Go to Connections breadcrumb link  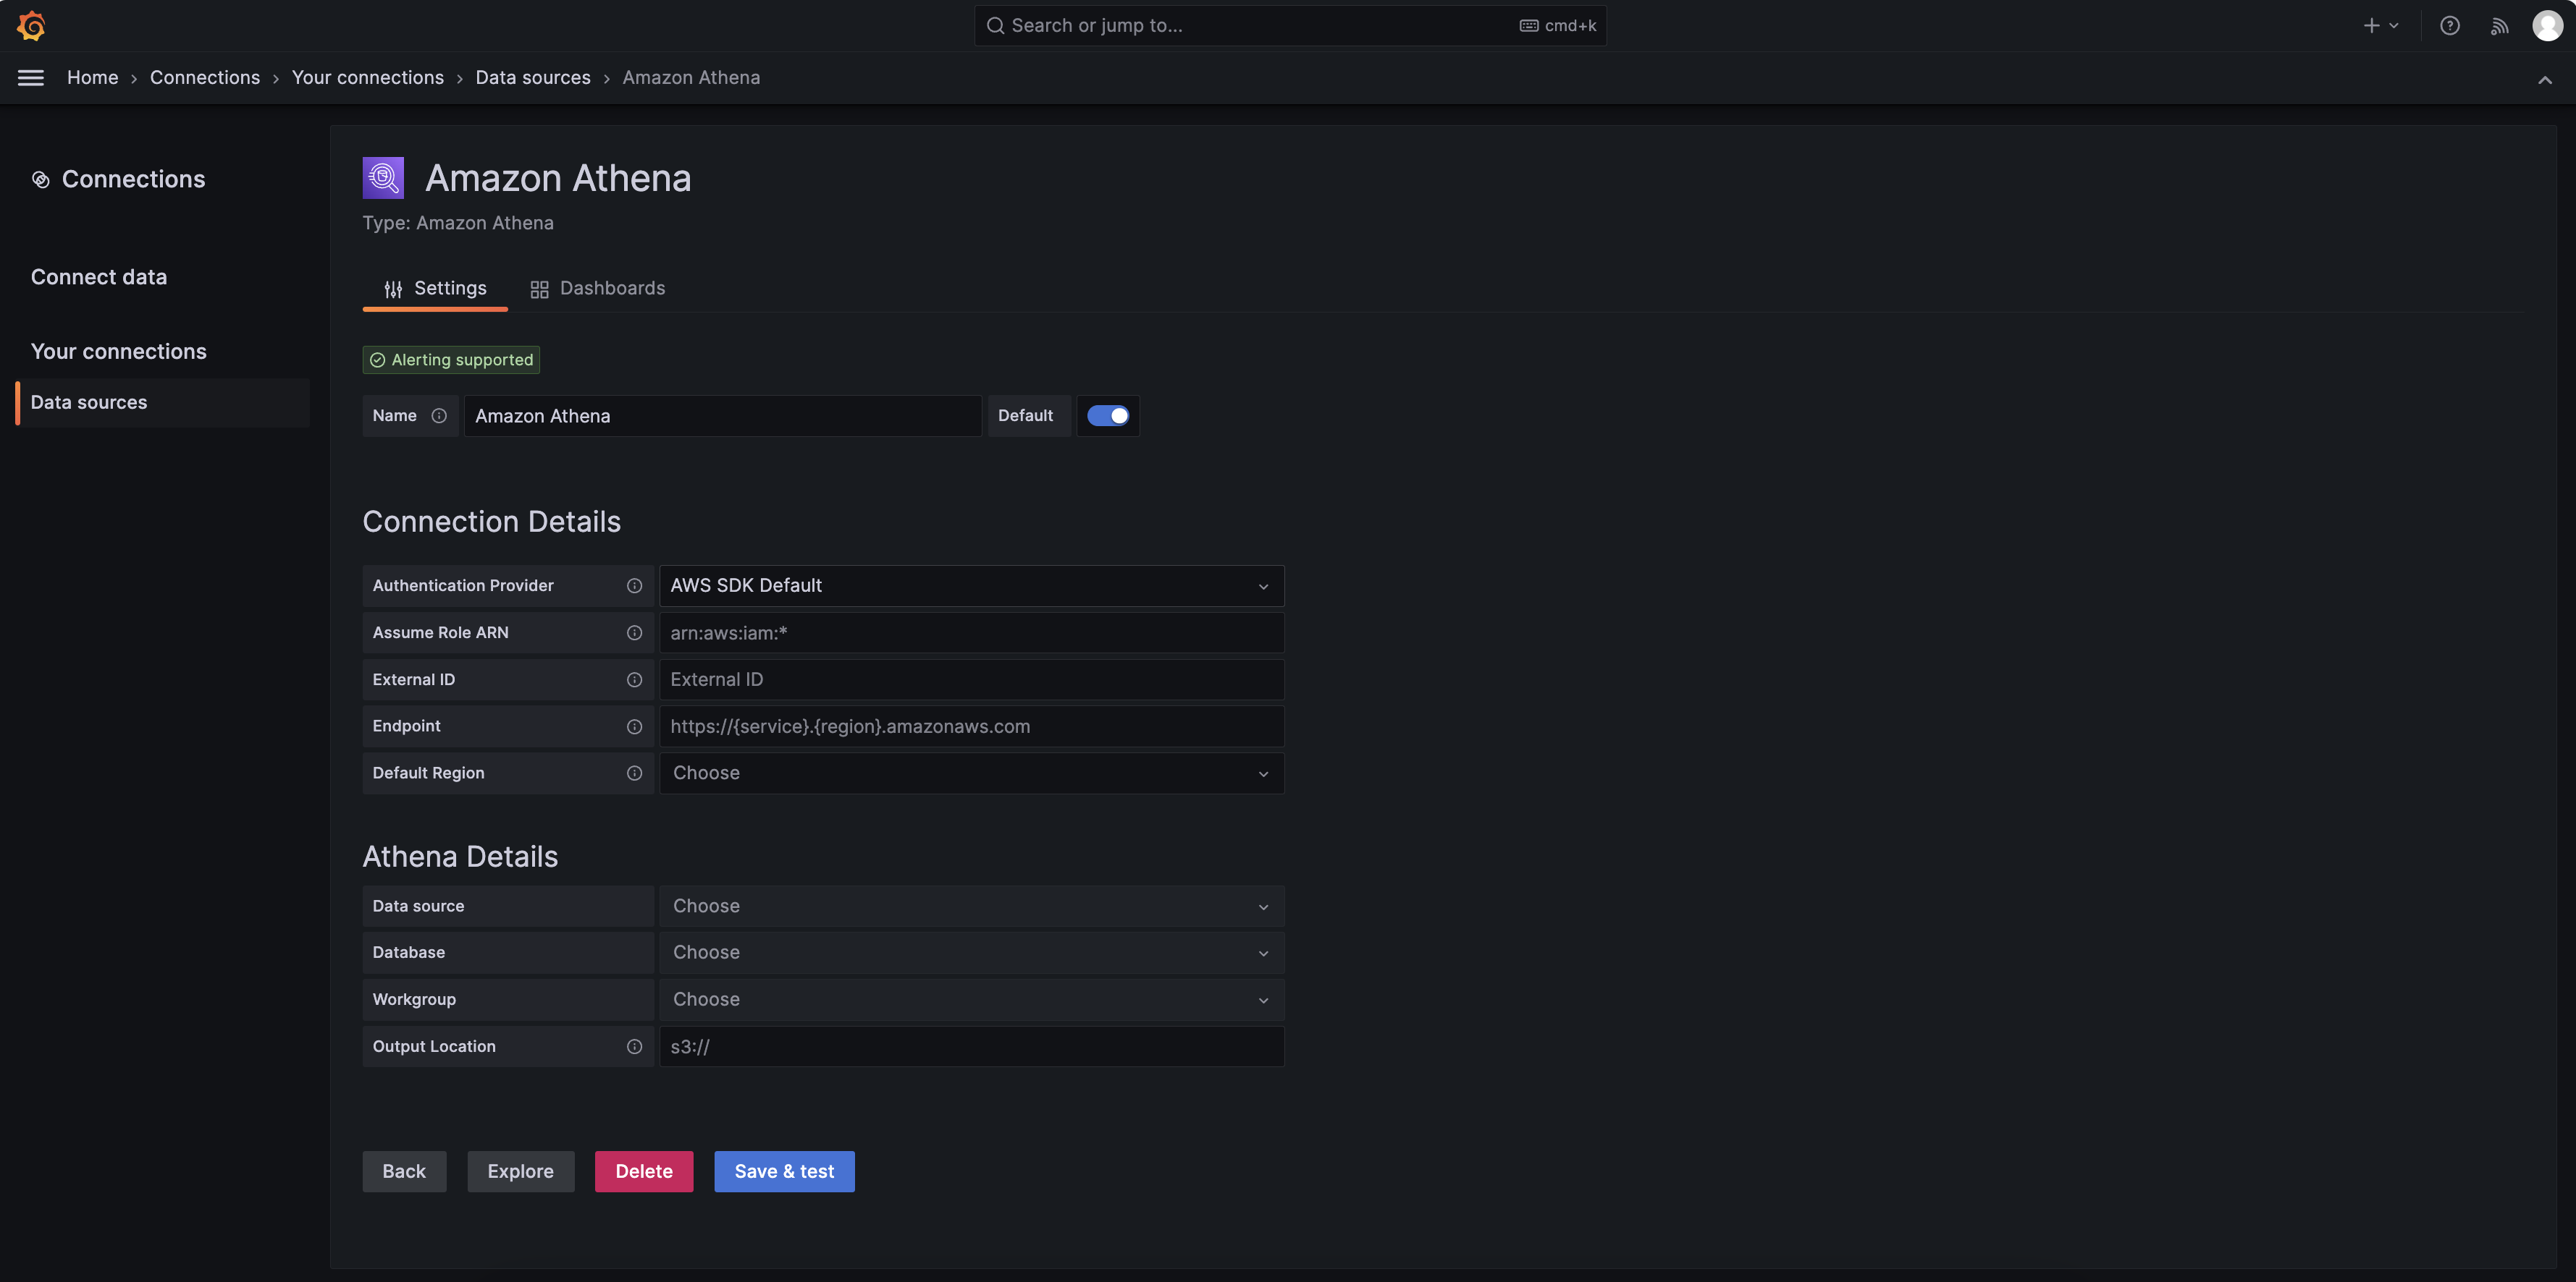pos(205,78)
